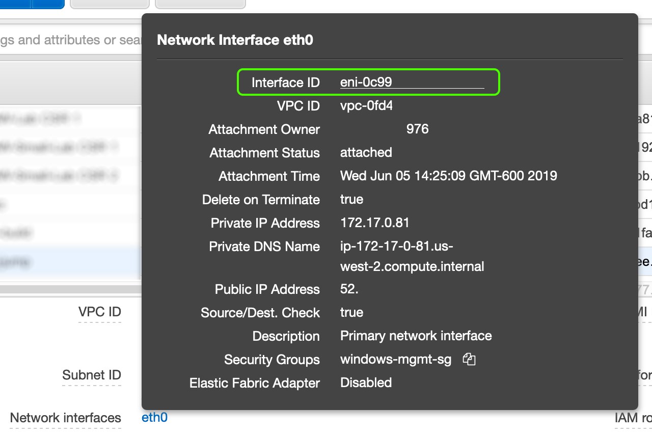Click the 'Primary network interface' description text
Image resolution: width=652 pixels, height=436 pixels.
416,336
